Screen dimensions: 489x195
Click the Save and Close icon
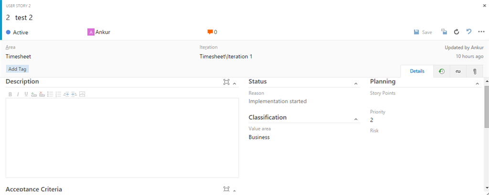click(444, 32)
